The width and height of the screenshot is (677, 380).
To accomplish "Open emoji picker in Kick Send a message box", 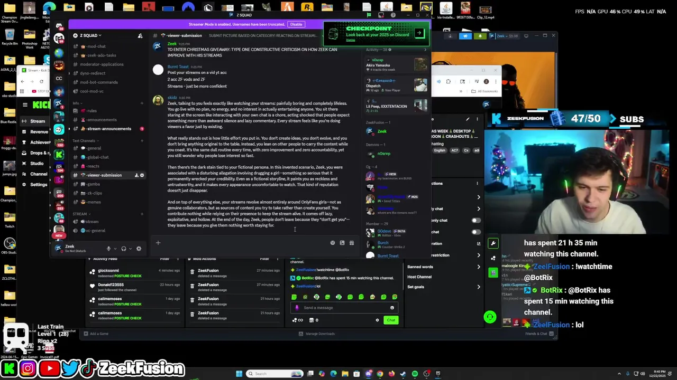I will 392,308.
